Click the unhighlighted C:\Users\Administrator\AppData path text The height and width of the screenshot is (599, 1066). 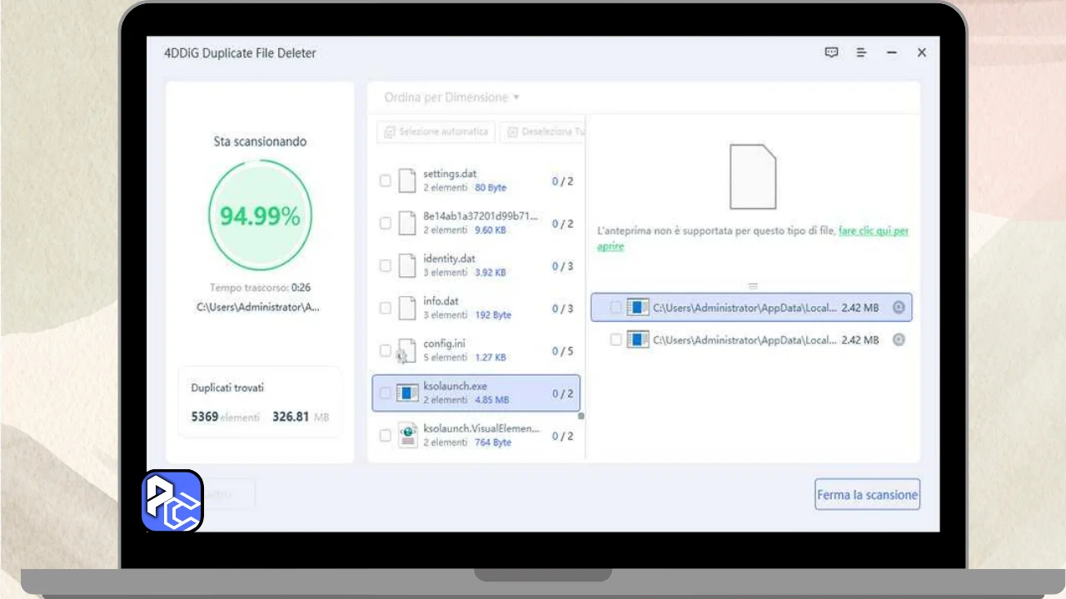pyautogui.click(x=745, y=339)
